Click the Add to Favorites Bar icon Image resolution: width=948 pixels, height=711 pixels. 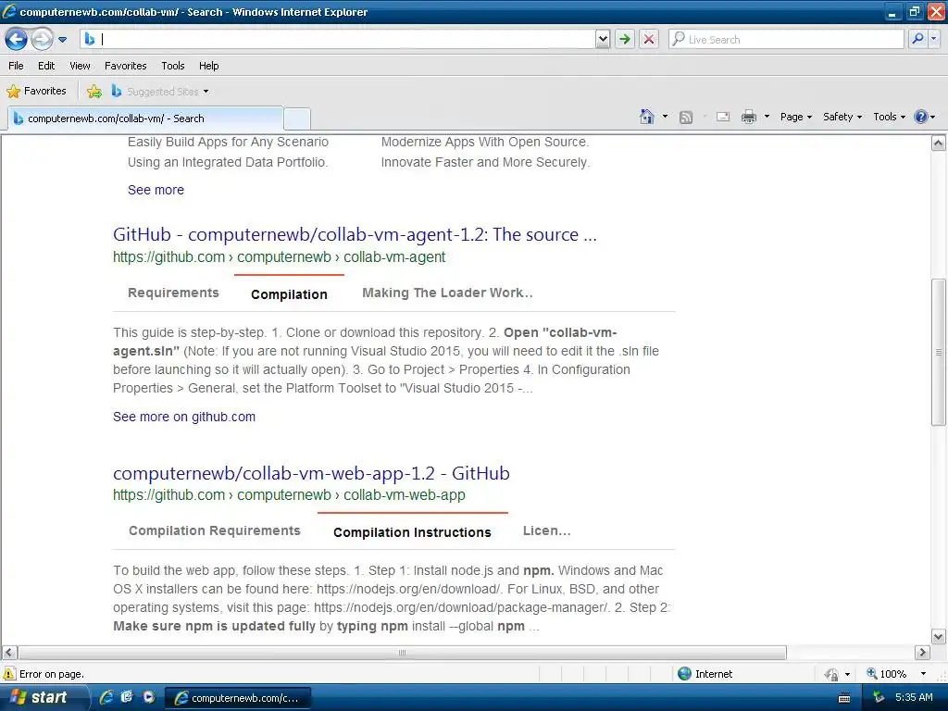click(x=94, y=92)
